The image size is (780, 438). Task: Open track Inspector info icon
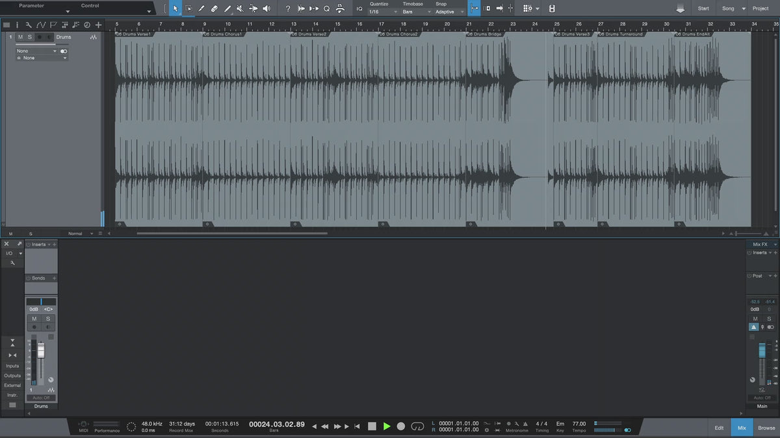point(17,25)
